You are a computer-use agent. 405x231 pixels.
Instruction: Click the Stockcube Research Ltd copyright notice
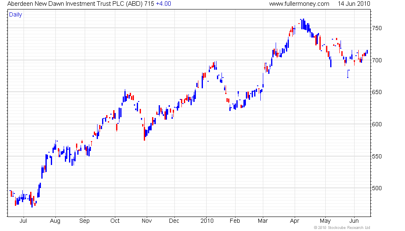pyautogui.click(x=342, y=228)
